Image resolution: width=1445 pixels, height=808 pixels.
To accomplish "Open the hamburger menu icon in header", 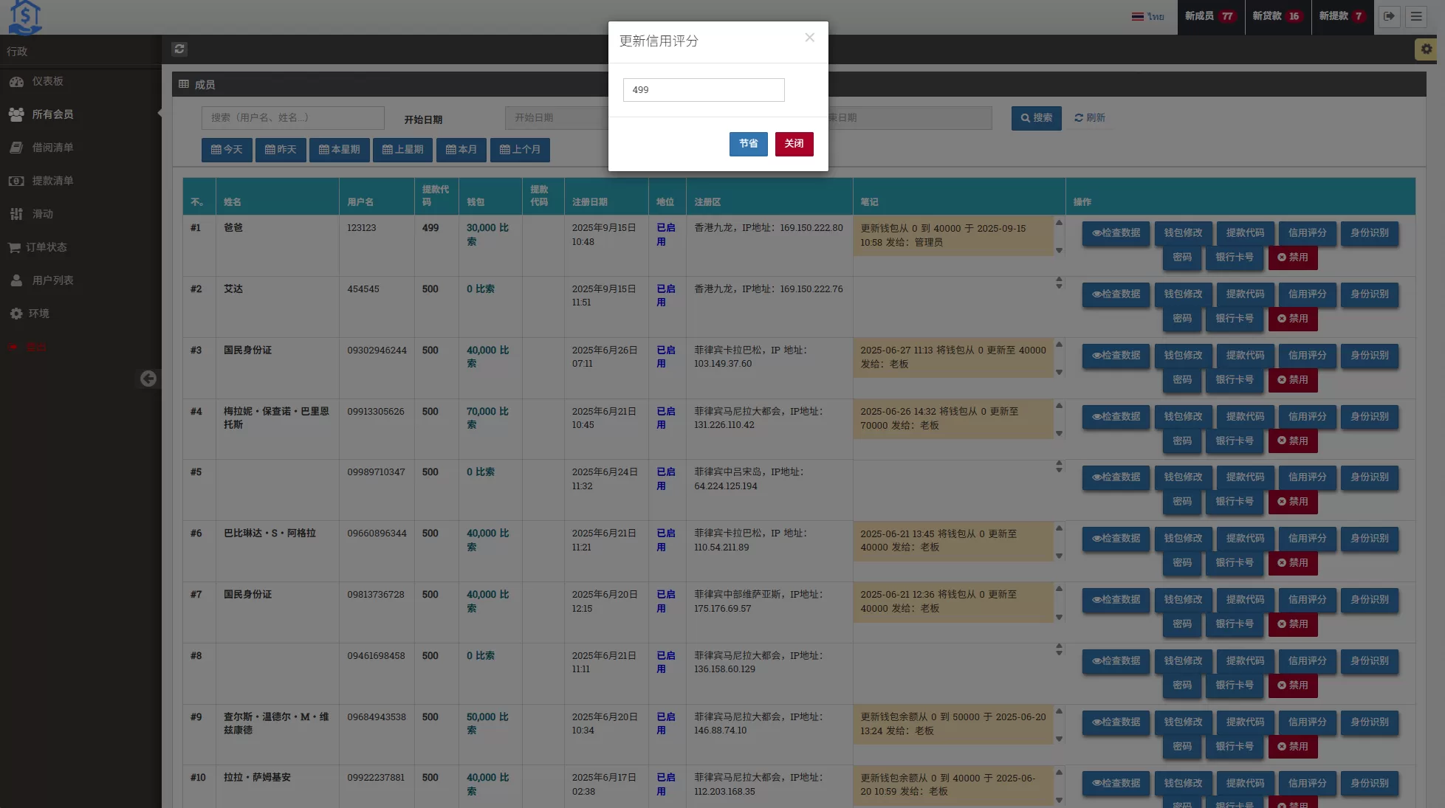I will (1416, 16).
